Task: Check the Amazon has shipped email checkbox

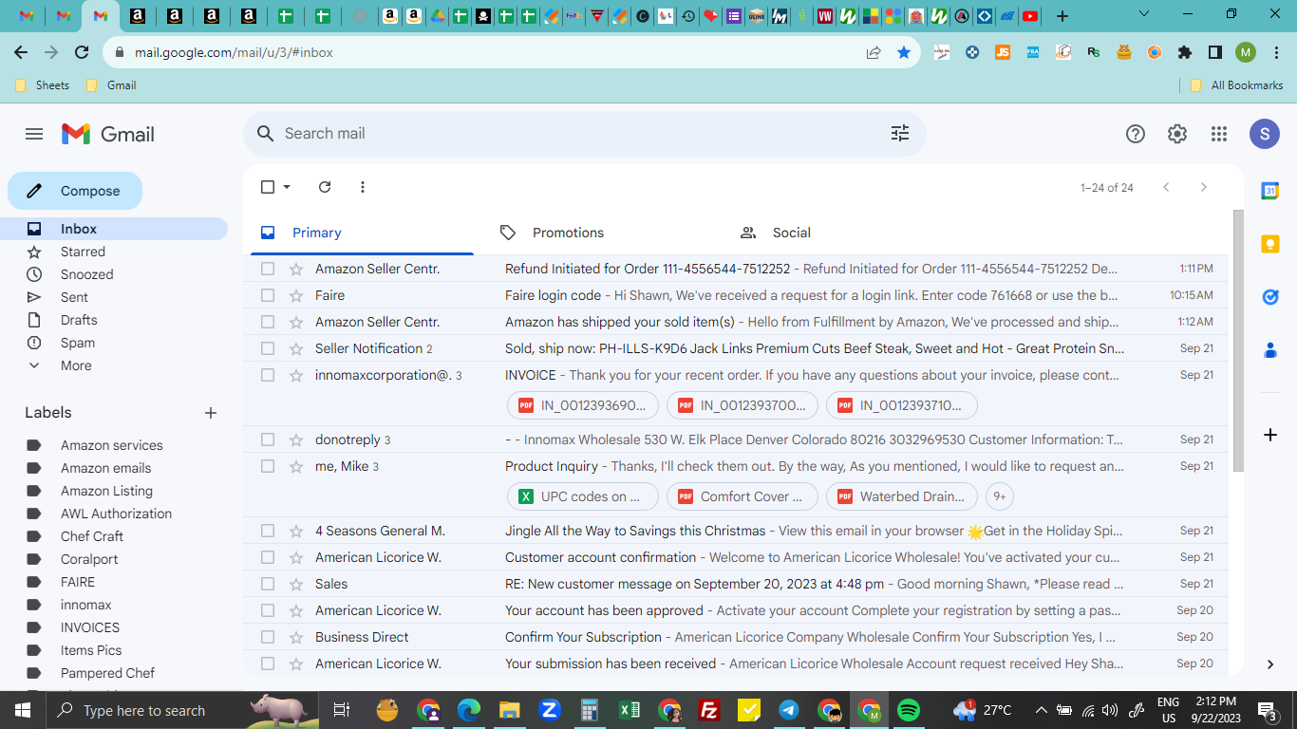Action: [x=268, y=322]
